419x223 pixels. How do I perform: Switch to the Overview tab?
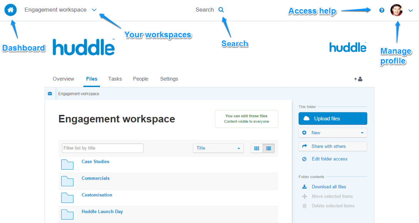(63, 79)
